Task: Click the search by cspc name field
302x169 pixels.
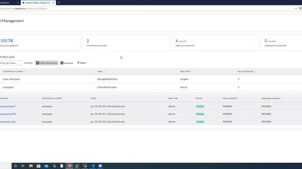Action: click(10, 63)
